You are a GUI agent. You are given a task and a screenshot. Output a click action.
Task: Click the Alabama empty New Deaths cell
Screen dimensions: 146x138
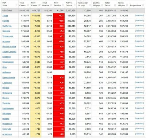59,72
